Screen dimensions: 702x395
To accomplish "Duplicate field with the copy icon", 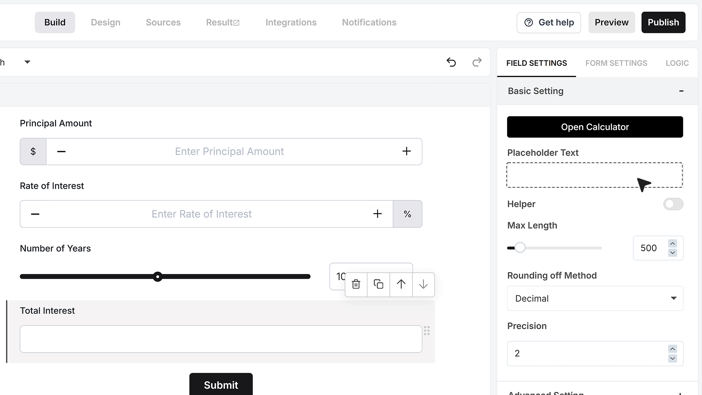I will [x=378, y=284].
